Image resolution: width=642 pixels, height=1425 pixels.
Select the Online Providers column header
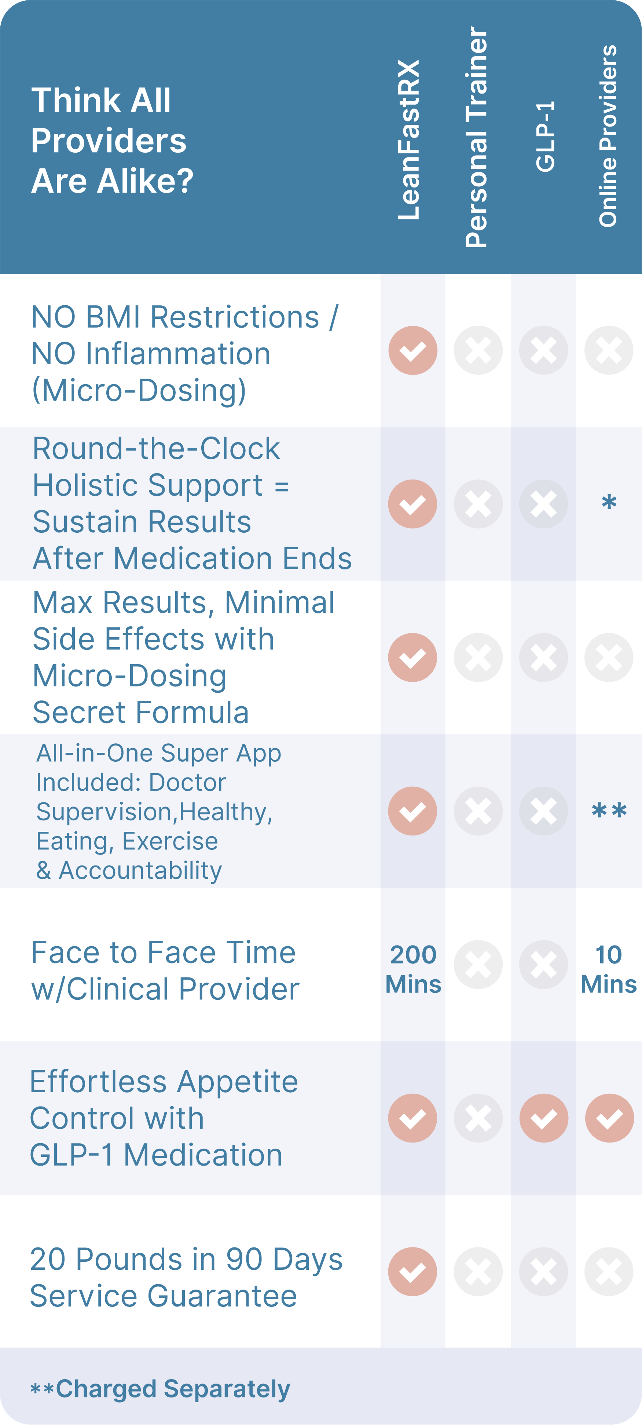[x=608, y=136]
